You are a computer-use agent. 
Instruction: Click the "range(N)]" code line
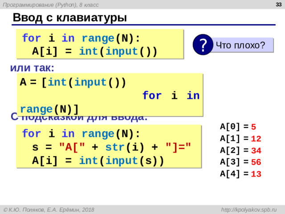49,109
